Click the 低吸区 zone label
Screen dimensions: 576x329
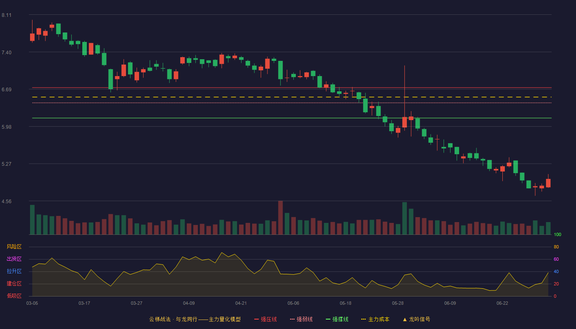14,296
